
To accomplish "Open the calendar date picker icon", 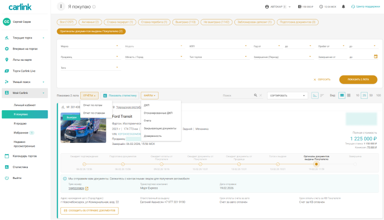I will pos(376,57).
